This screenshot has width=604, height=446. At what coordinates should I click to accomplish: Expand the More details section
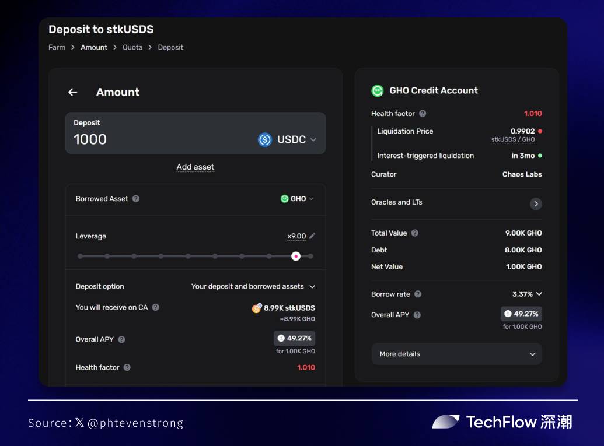(x=457, y=354)
